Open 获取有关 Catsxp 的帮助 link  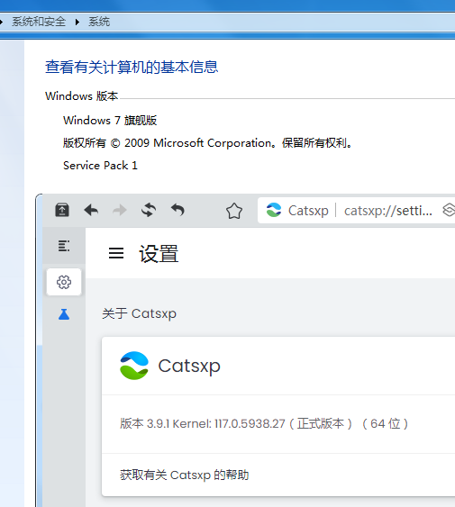(185, 475)
